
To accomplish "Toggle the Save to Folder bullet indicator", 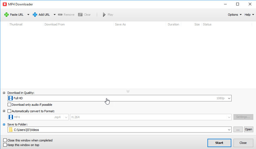I will pyautogui.click(x=4, y=124).
